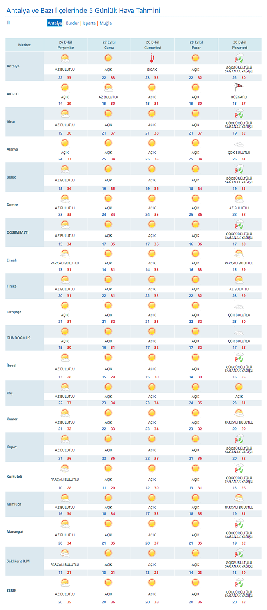Click the Merkez column header
The width and height of the screenshot is (267, 610).
click(x=25, y=45)
